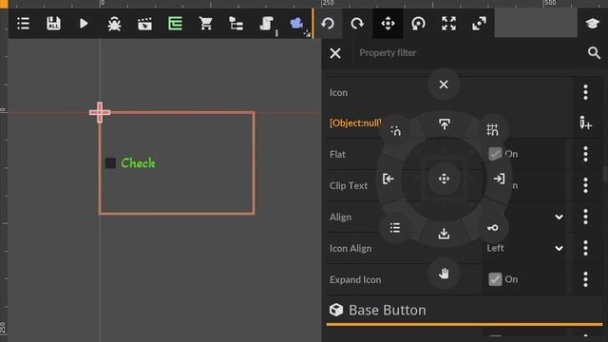Toggle the Flat On checkbox

(x=495, y=154)
